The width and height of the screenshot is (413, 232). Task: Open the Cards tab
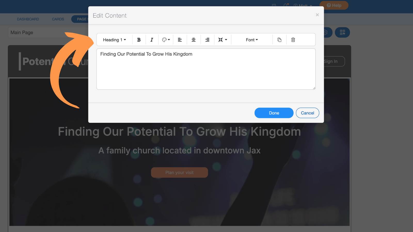point(58,19)
